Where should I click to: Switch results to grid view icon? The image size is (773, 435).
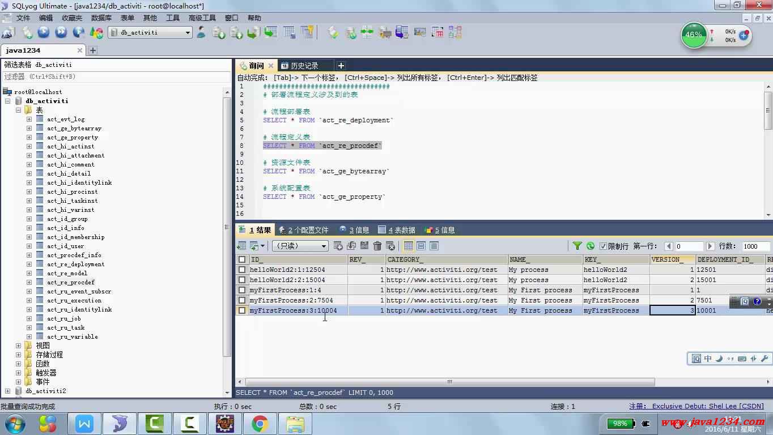point(409,246)
